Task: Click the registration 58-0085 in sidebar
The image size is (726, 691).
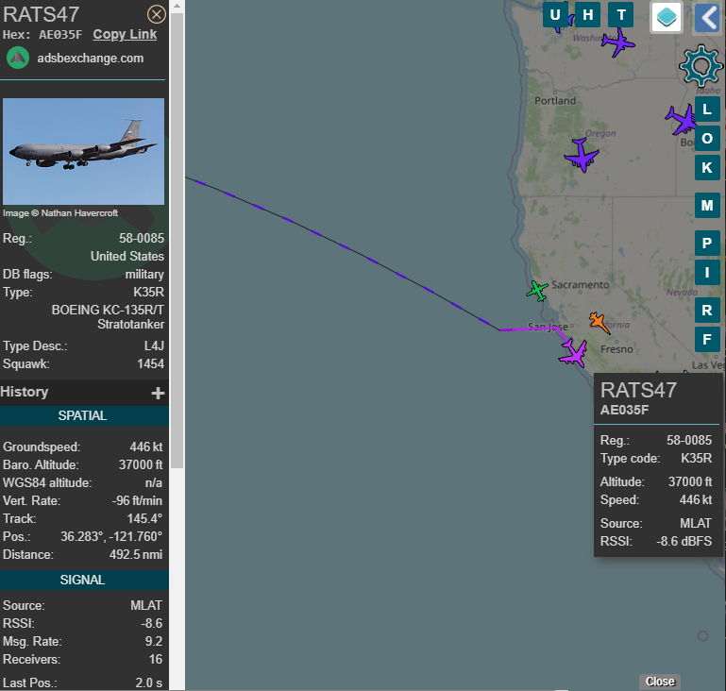Action: (x=142, y=238)
